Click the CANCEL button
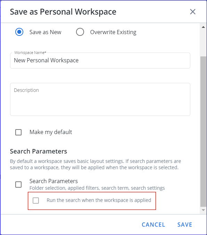 [153, 225]
